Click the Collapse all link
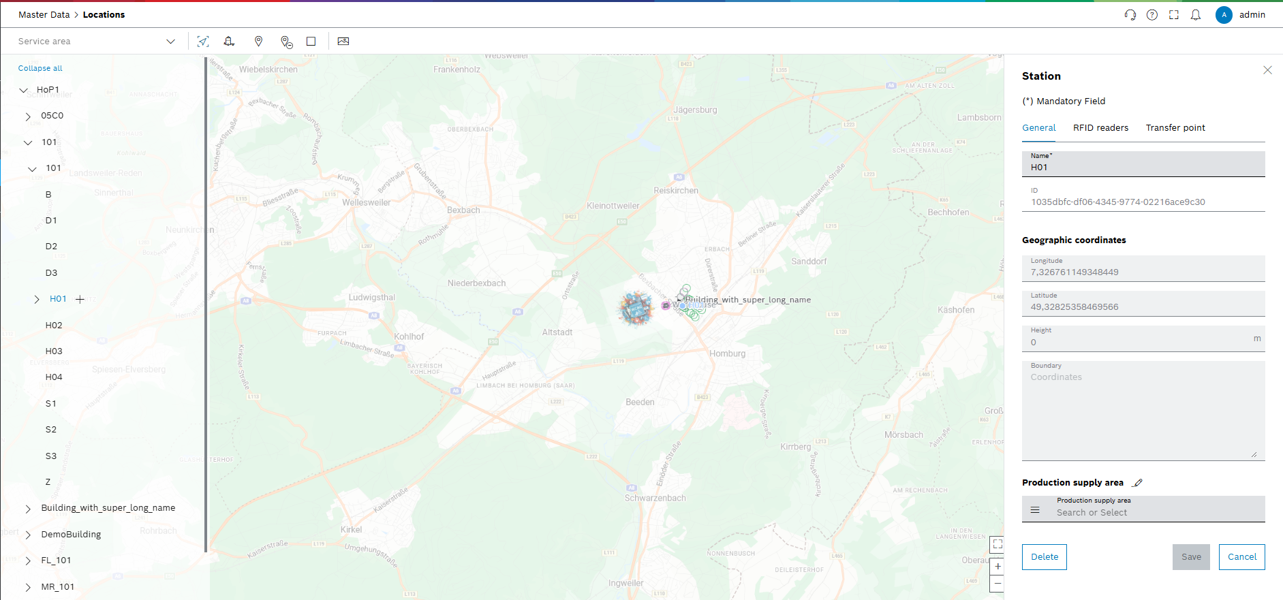1283x600 pixels. coord(40,68)
